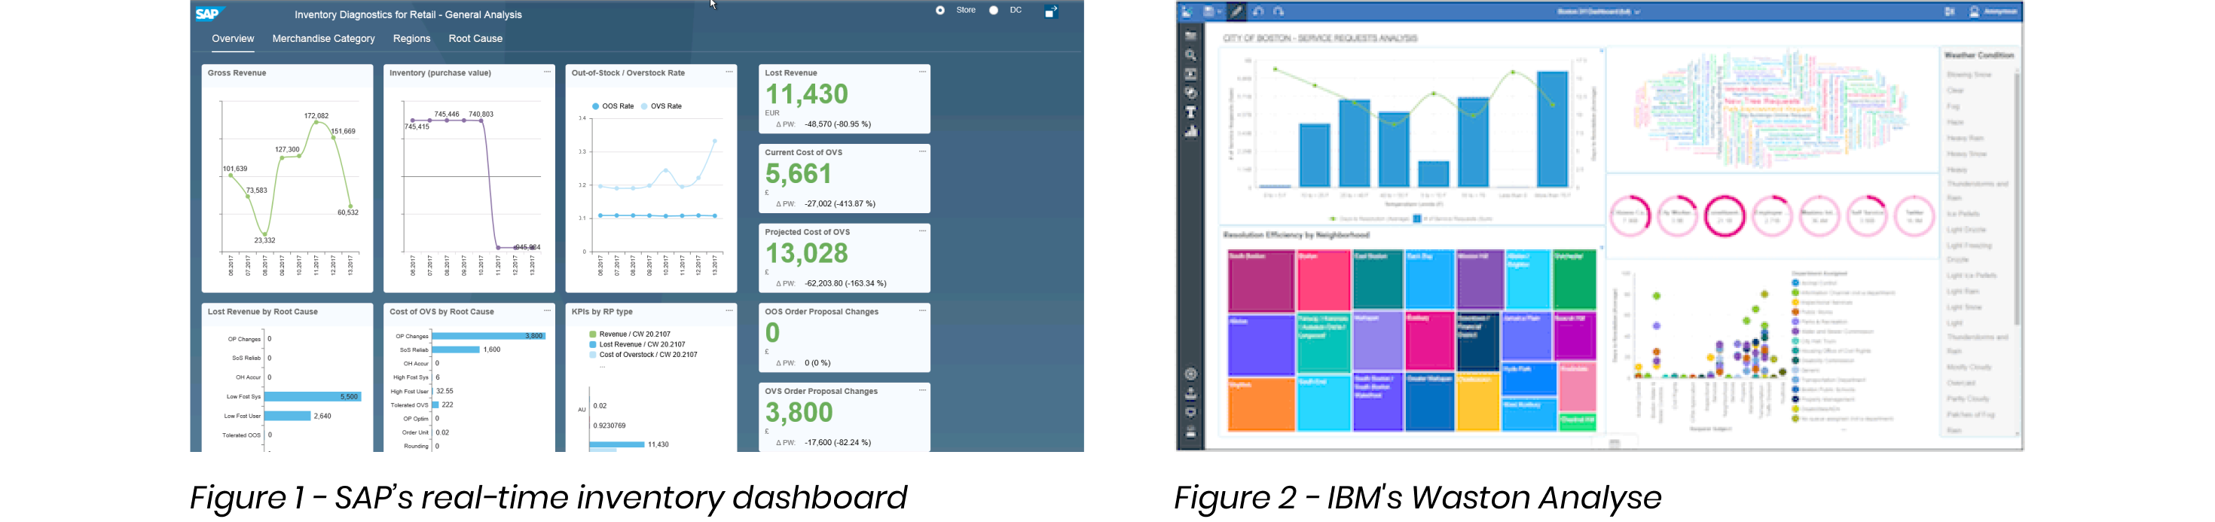Click the magnifier search icon in Watson sidebar
Screen dimensions: 2215x522
(x=1191, y=55)
